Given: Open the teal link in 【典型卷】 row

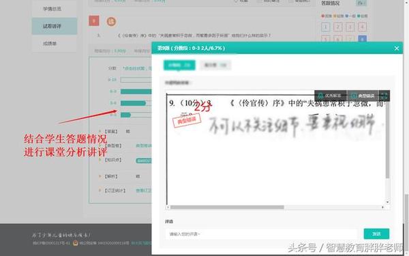Looking at the screenshot, I should pos(143,145).
